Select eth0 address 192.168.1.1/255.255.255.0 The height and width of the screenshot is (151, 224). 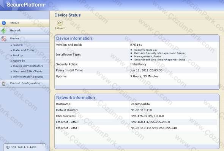coord(151,122)
